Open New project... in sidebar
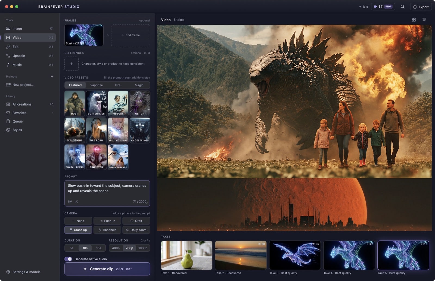This screenshot has height=281, width=435. coord(30,85)
